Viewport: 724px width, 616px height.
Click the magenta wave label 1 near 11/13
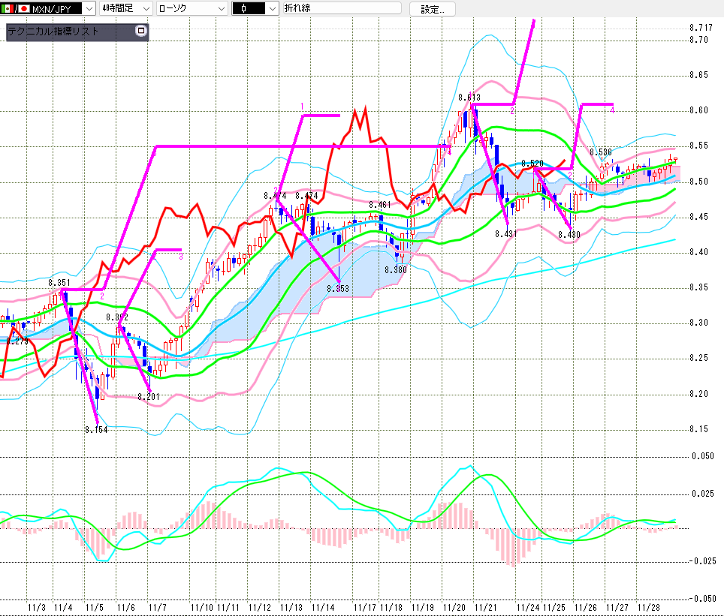coord(302,106)
